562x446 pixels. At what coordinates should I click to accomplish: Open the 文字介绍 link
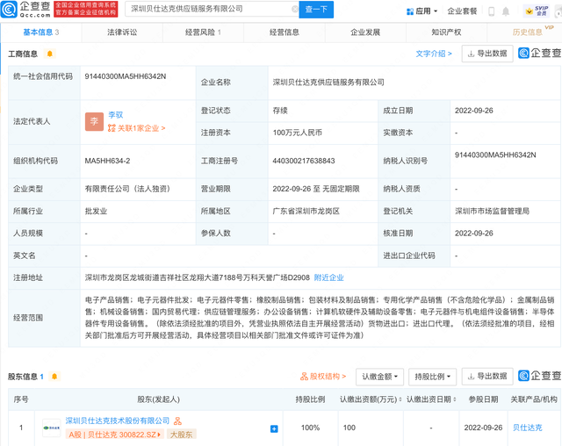tap(434, 54)
